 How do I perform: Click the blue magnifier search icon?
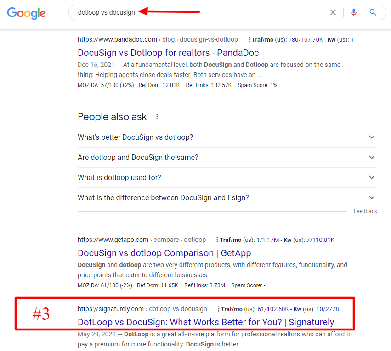point(373,12)
